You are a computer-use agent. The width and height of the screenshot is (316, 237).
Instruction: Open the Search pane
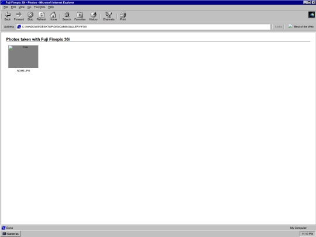(x=67, y=16)
